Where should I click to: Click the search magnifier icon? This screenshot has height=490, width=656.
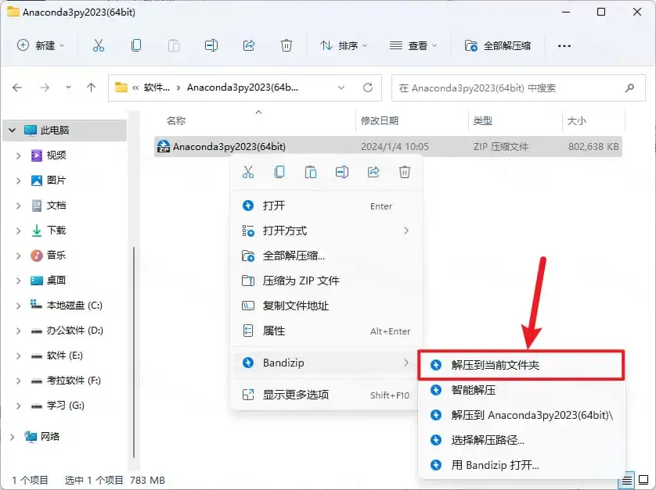tap(629, 88)
